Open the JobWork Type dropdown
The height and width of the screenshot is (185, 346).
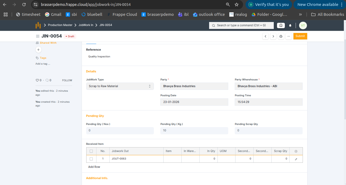pos(120,86)
